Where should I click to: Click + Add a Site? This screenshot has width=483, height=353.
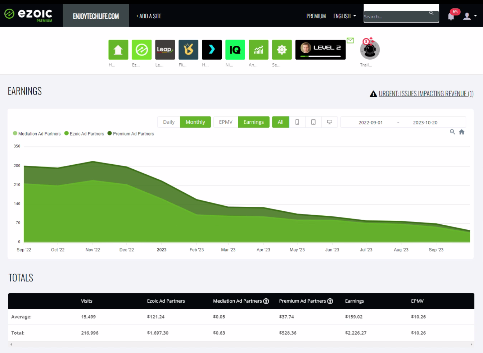[x=149, y=16]
